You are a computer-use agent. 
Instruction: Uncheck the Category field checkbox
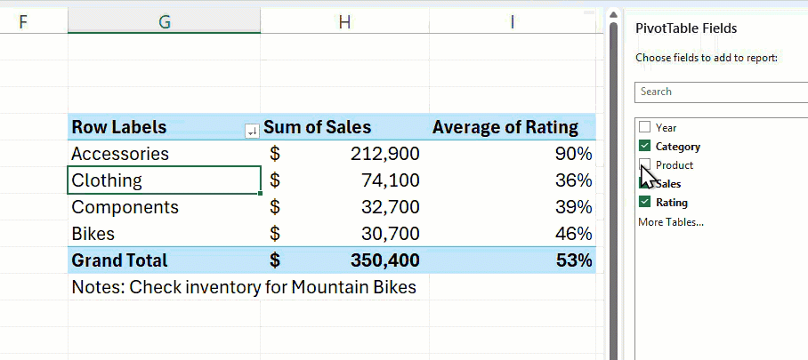click(644, 147)
